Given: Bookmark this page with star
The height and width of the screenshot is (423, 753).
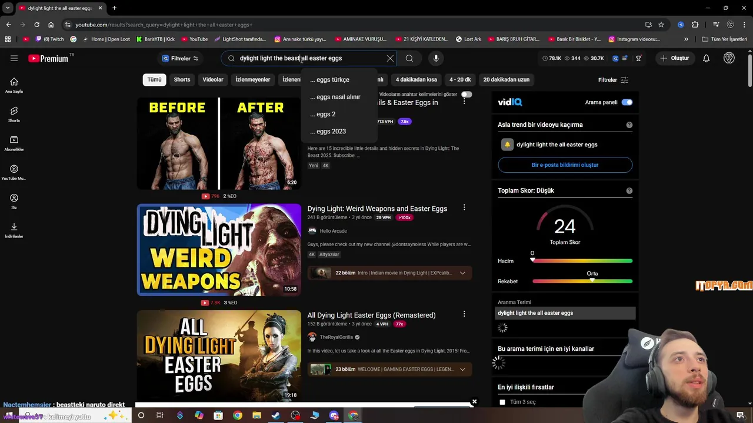Looking at the screenshot, I should 661,25.
